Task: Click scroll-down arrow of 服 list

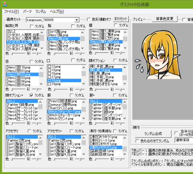Action: tap(83, 118)
